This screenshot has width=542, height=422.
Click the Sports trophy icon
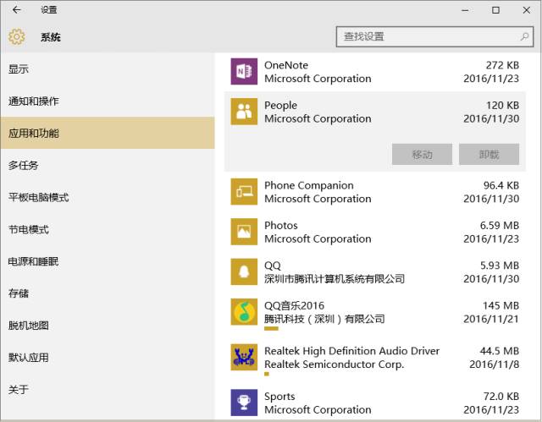point(244,403)
